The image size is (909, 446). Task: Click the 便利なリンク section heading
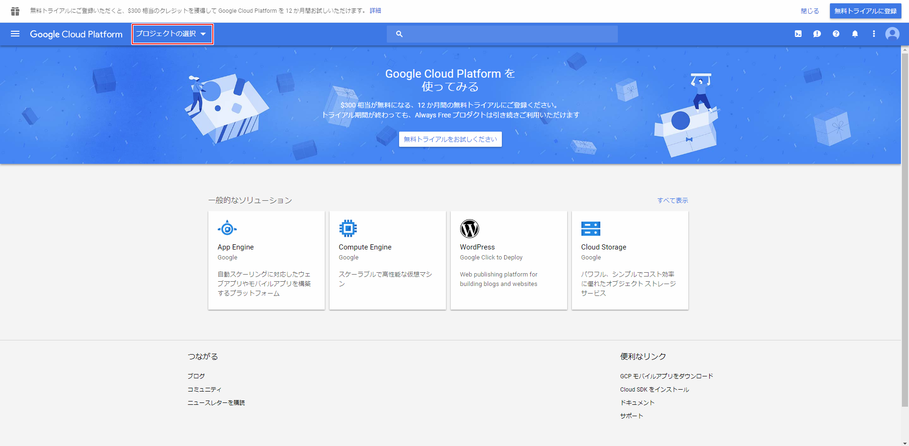coord(643,357)
